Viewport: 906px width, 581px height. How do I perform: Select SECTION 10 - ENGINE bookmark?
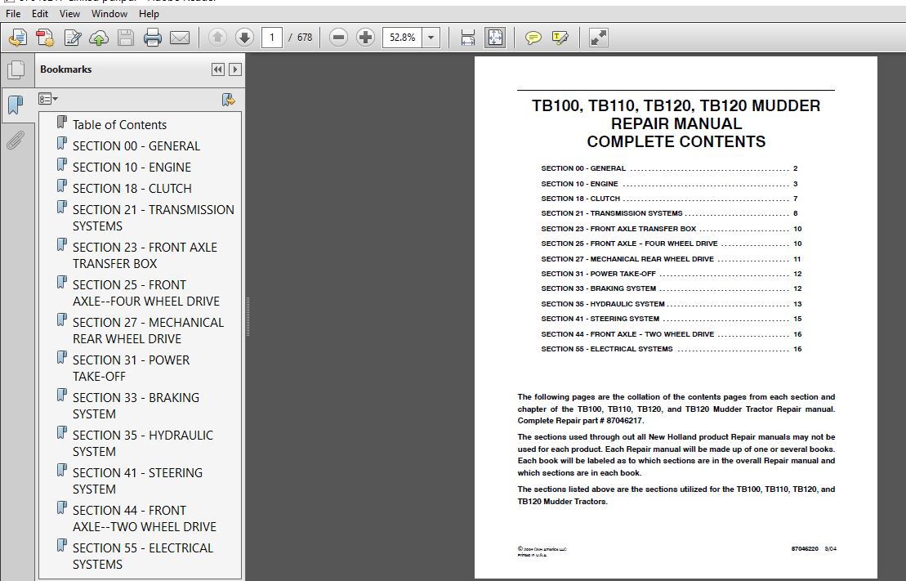click(x=132, y=168)
